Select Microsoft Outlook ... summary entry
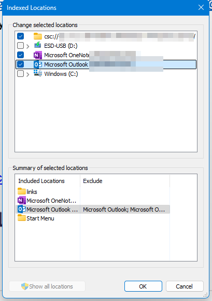The image size is (212, 301). click(52, 210)
